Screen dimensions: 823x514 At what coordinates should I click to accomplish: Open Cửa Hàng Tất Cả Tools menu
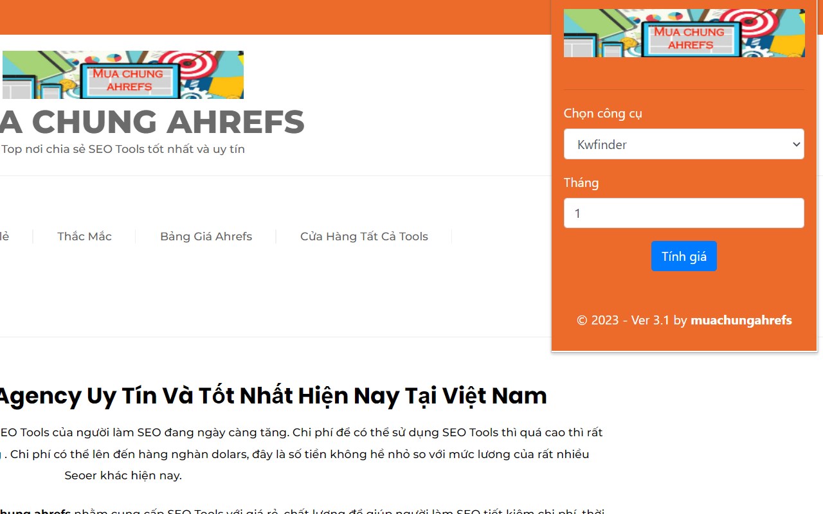point(364,236)
